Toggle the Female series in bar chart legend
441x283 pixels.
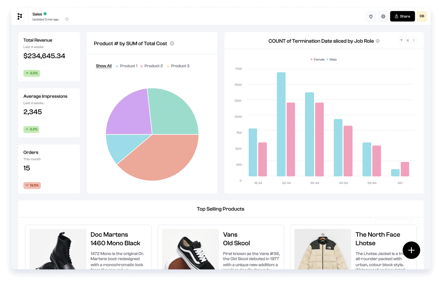318,60
